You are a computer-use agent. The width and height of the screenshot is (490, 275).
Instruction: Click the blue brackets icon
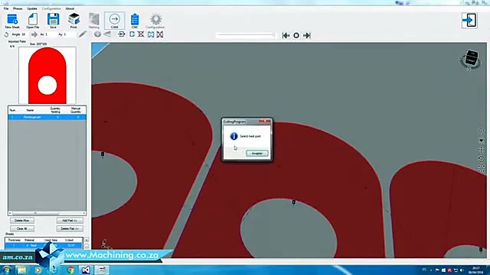pyautogui.click(x=151, y=34)
